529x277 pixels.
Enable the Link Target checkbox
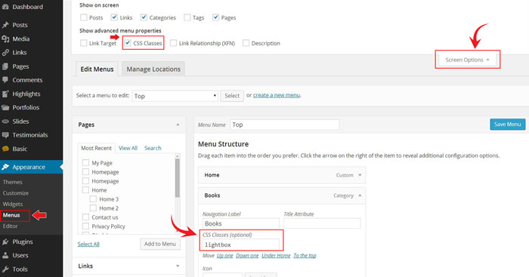pyautogui.click(x=83, y=43)
